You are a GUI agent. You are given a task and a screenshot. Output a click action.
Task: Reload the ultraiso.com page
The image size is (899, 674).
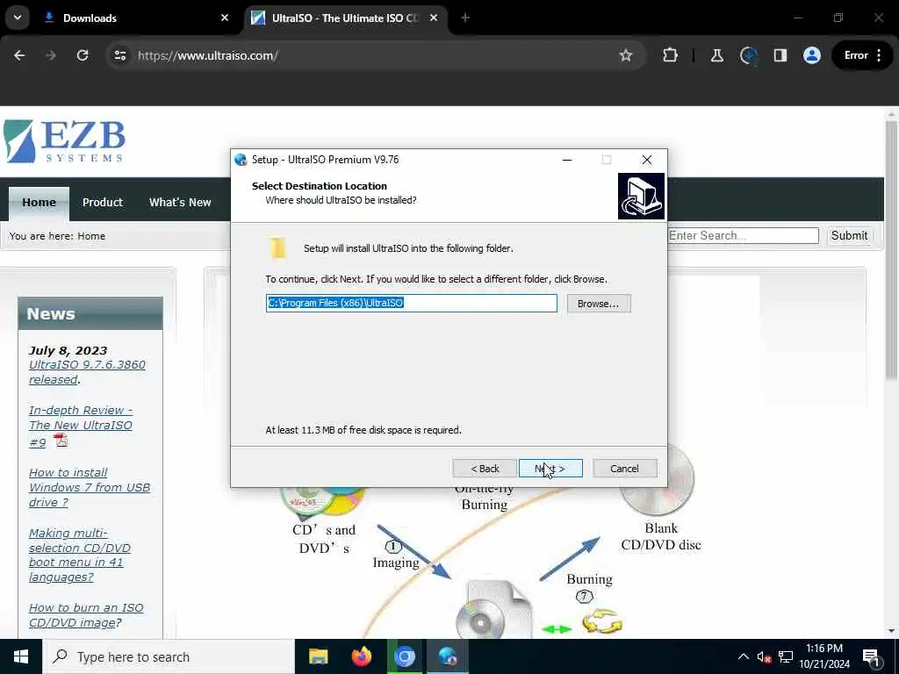pos(83,55)
